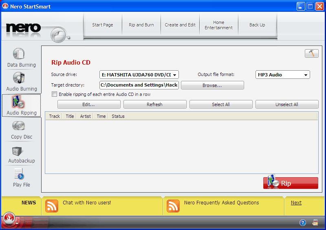Click the Target directory path field
326x230 pixels.
(139, 85)
